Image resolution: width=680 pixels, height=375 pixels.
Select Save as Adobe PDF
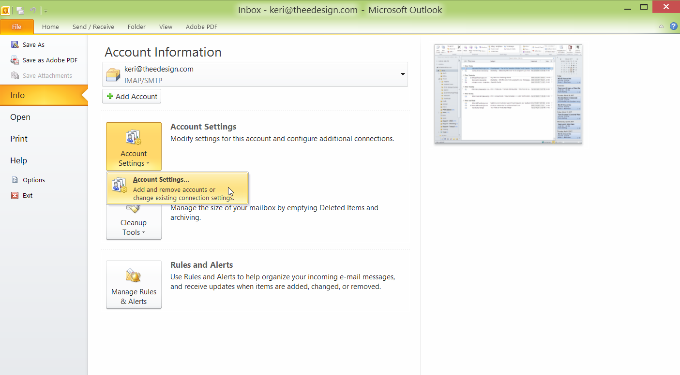click(50, 60)
